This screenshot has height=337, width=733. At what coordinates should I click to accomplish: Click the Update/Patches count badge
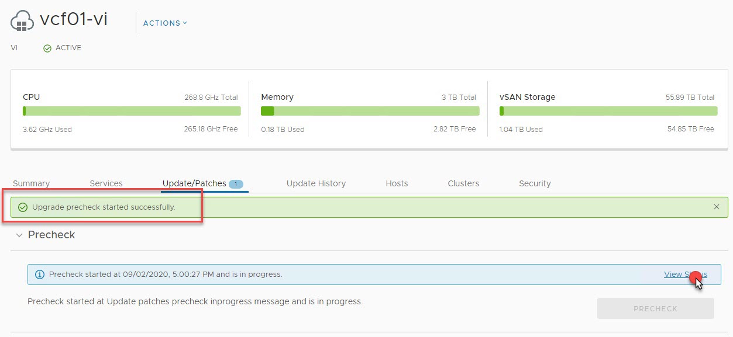click(236, 183)
